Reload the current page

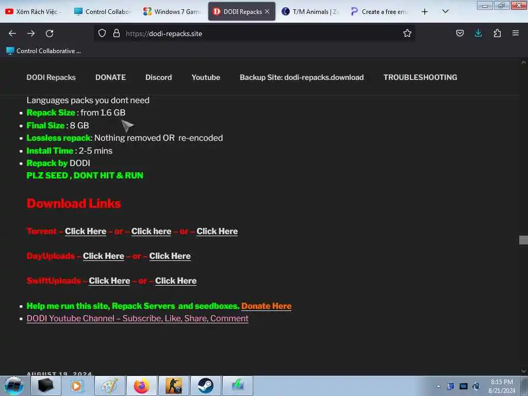coord(49,34)
